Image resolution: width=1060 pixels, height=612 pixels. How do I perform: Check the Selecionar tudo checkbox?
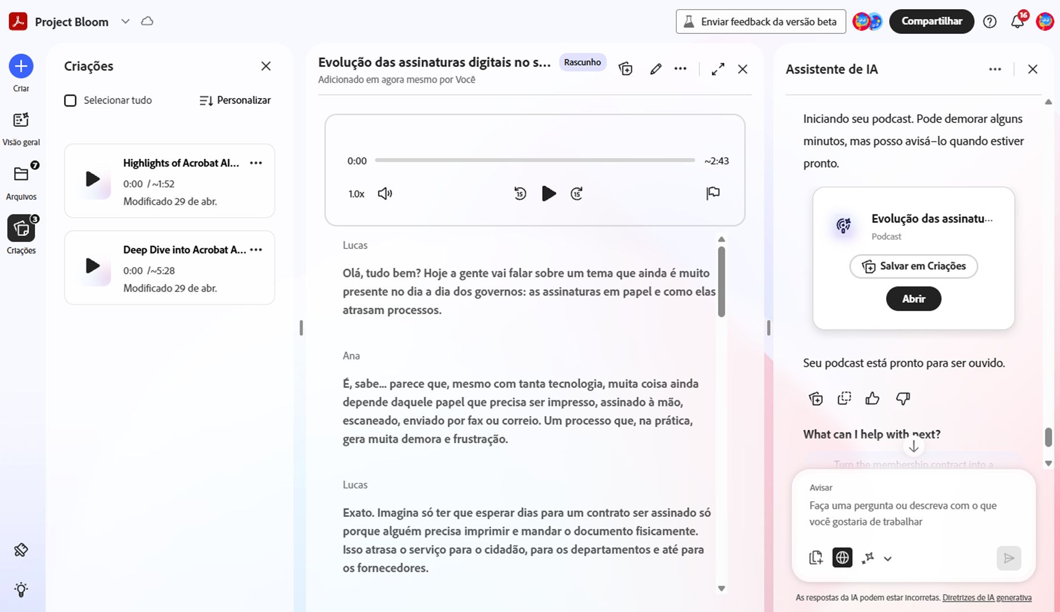point(70,101)
